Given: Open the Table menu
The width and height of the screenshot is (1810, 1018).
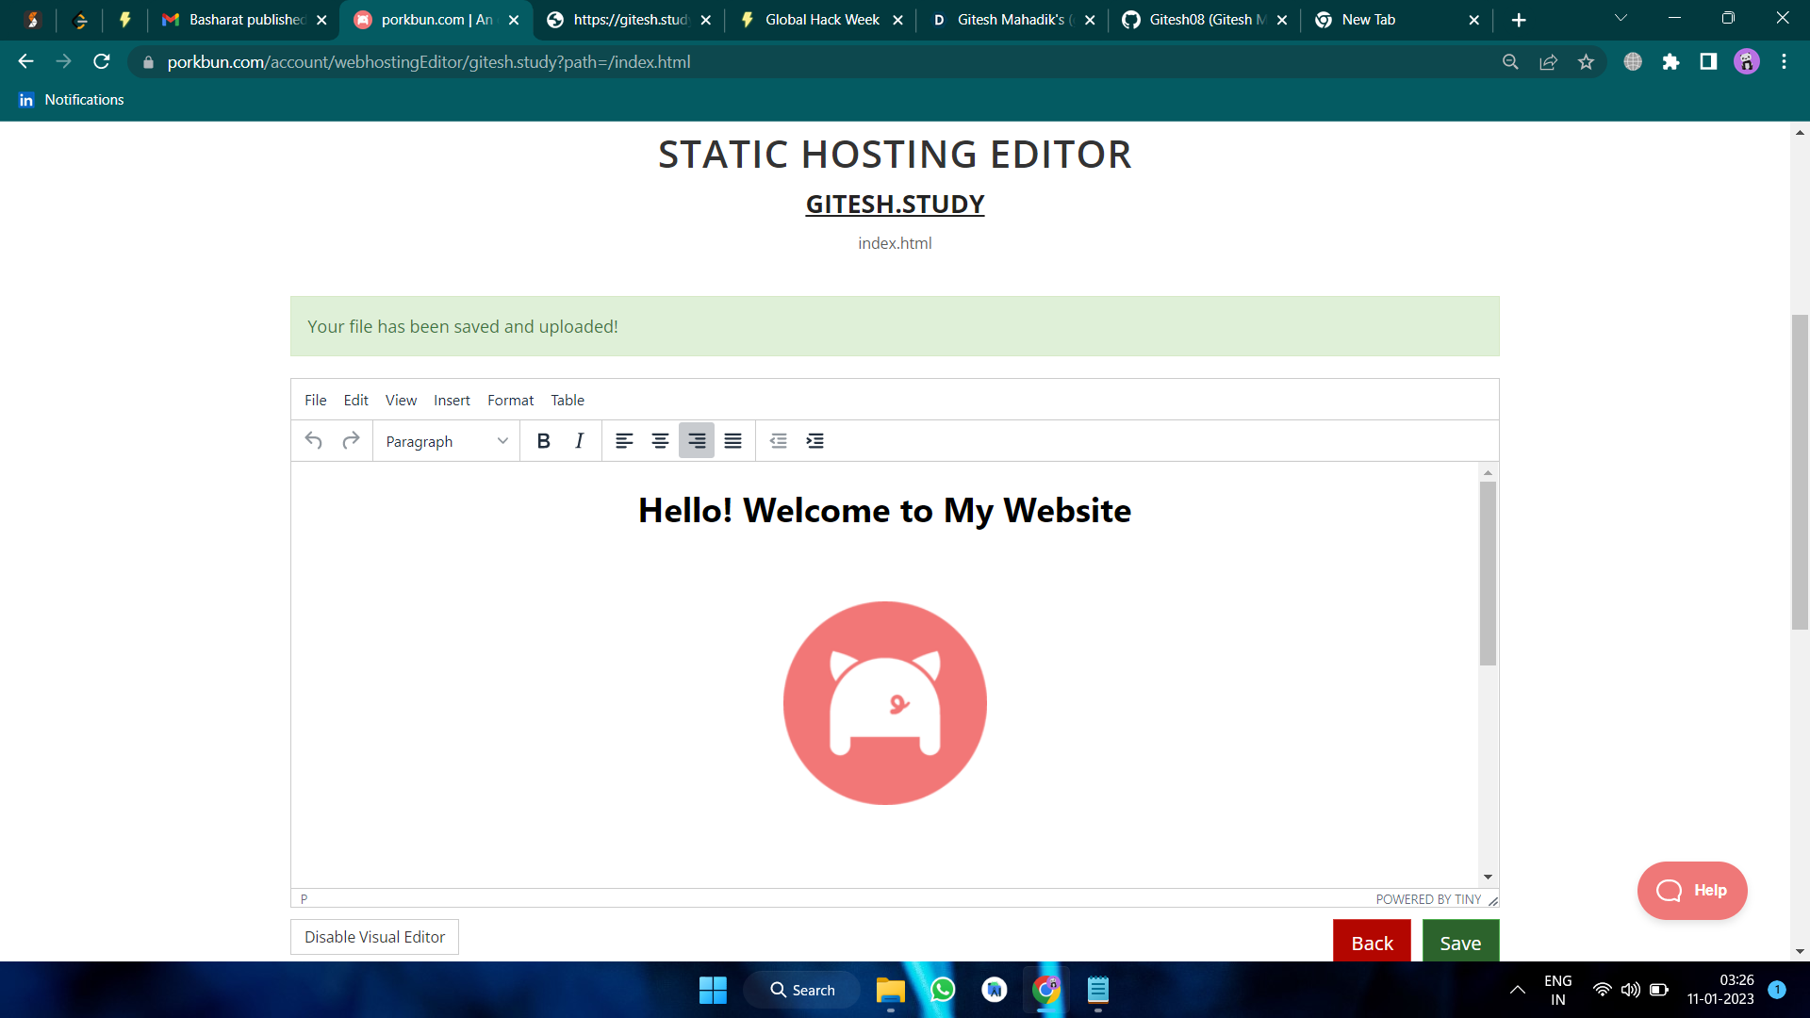Looking at the screenshot, I should (x=568, y=401).
